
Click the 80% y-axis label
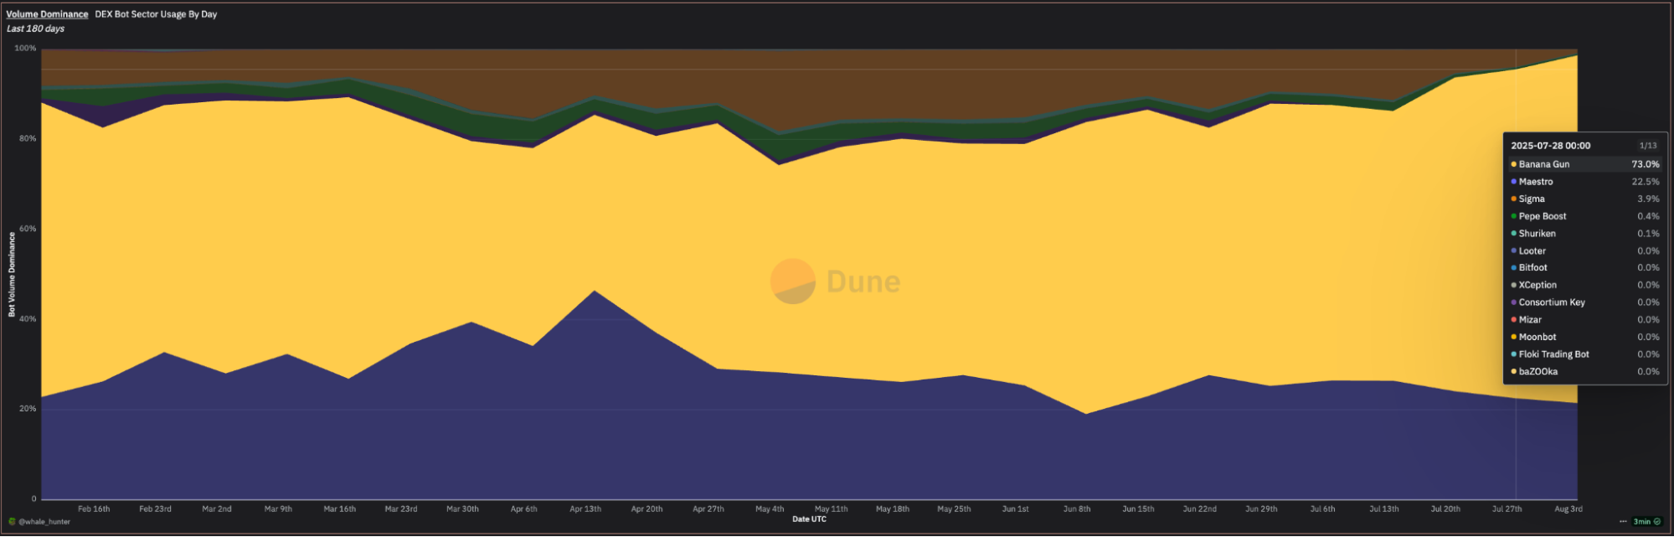(28, 139)
